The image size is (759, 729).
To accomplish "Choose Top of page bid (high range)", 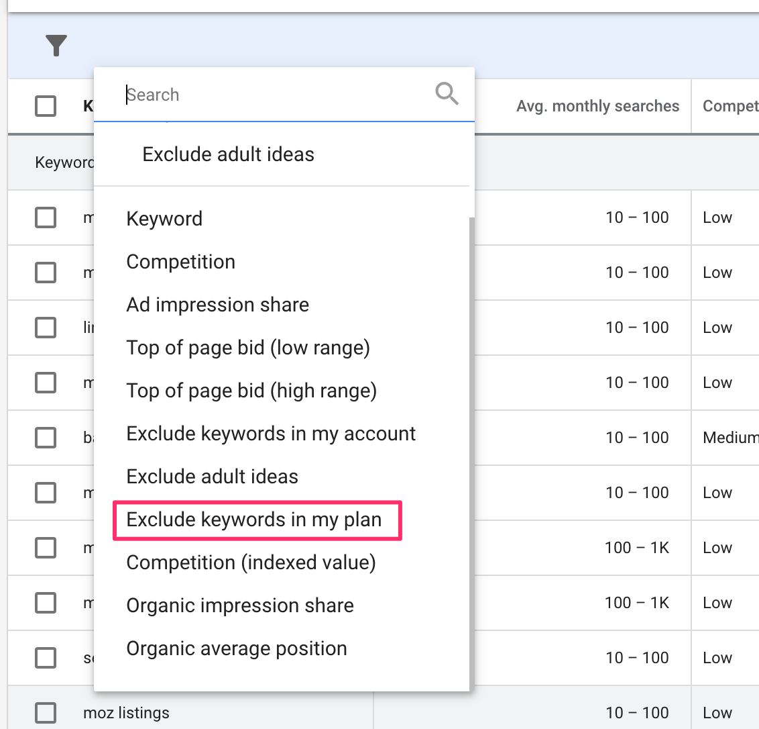I will (x=251, y=391).
